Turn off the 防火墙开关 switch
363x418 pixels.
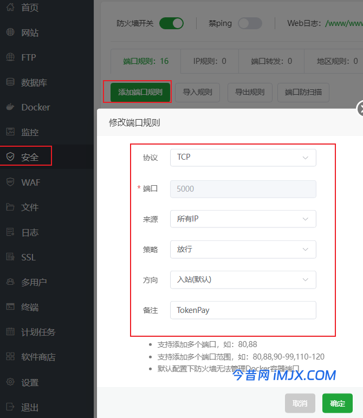171,23
